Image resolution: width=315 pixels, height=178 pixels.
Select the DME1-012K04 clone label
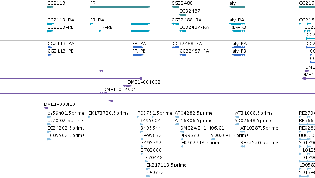coord(120,90)
